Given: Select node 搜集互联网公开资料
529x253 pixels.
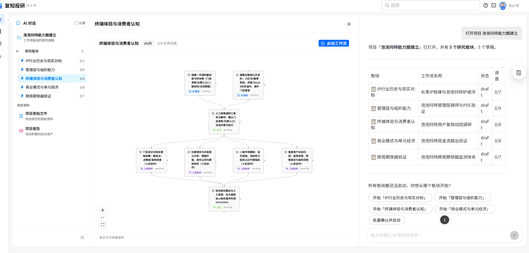Looking at the screenshot, I should click(248, 85).
